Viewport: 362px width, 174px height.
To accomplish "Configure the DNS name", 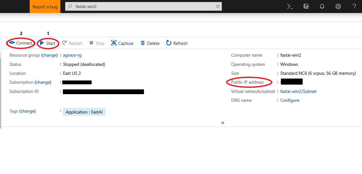I will coord(290,100).
